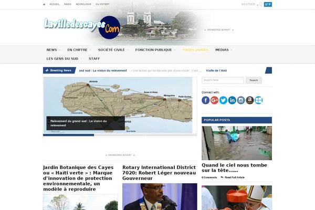Screen dimensions: 315x210
Task: Click the WEATHER label in top bar
Action: pyautogui.click(x=248, y=4)
